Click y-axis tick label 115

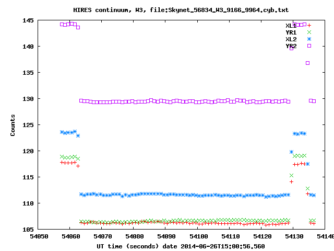tap(28, 177)
